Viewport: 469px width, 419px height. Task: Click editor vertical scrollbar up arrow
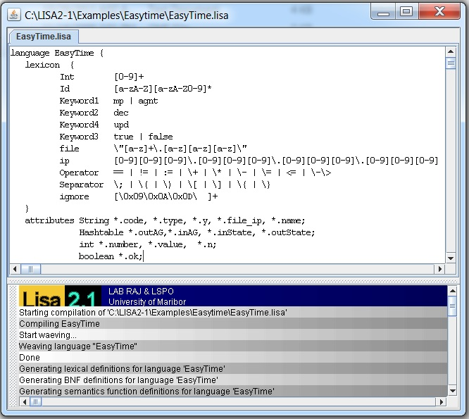coord(451,51)
